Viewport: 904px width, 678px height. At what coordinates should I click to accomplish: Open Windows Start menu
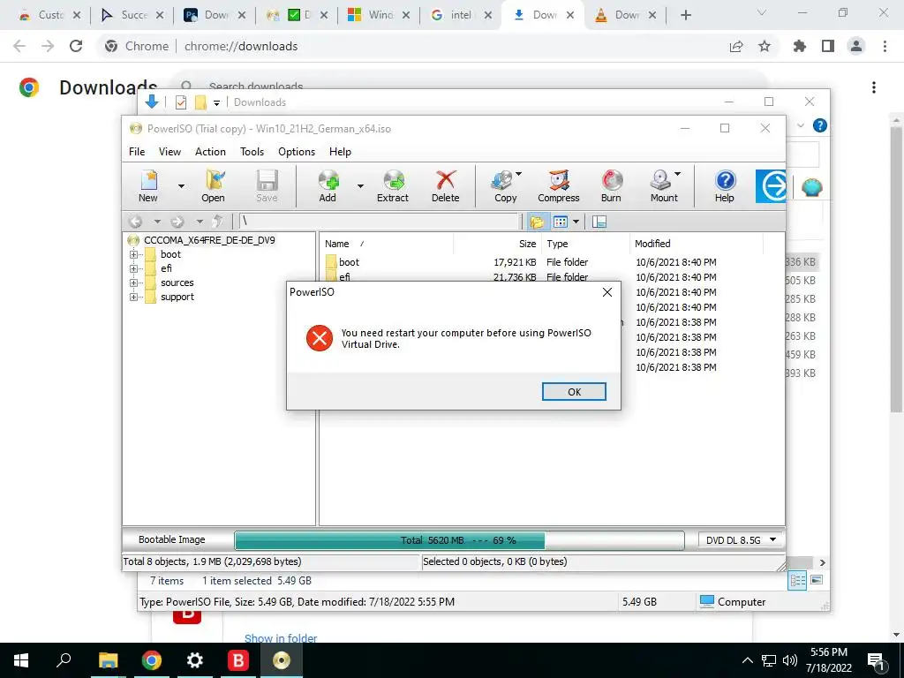point(21,660)
